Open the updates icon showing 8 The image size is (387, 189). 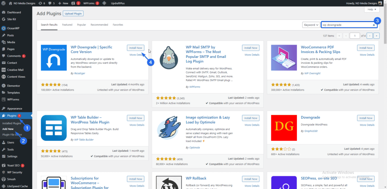[x=42, y=3]
